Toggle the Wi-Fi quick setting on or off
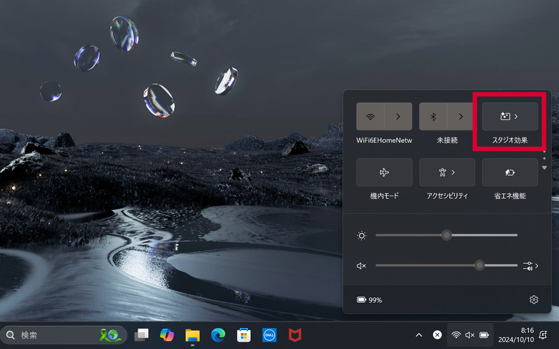Viewport: 559px width, 349px height. (370, 117)
